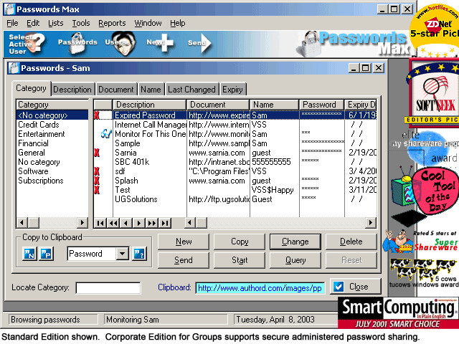Click the New button
Viewport: 459px width, 344px height.
click(184, 242)
